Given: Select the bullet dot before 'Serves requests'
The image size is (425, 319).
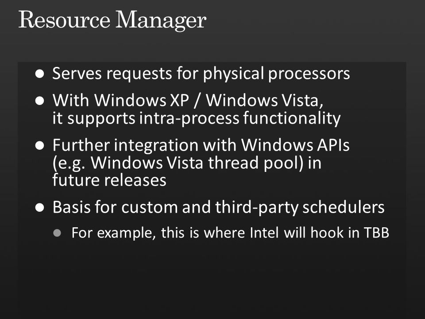Looking at the screenshot, I should point(39,74).
